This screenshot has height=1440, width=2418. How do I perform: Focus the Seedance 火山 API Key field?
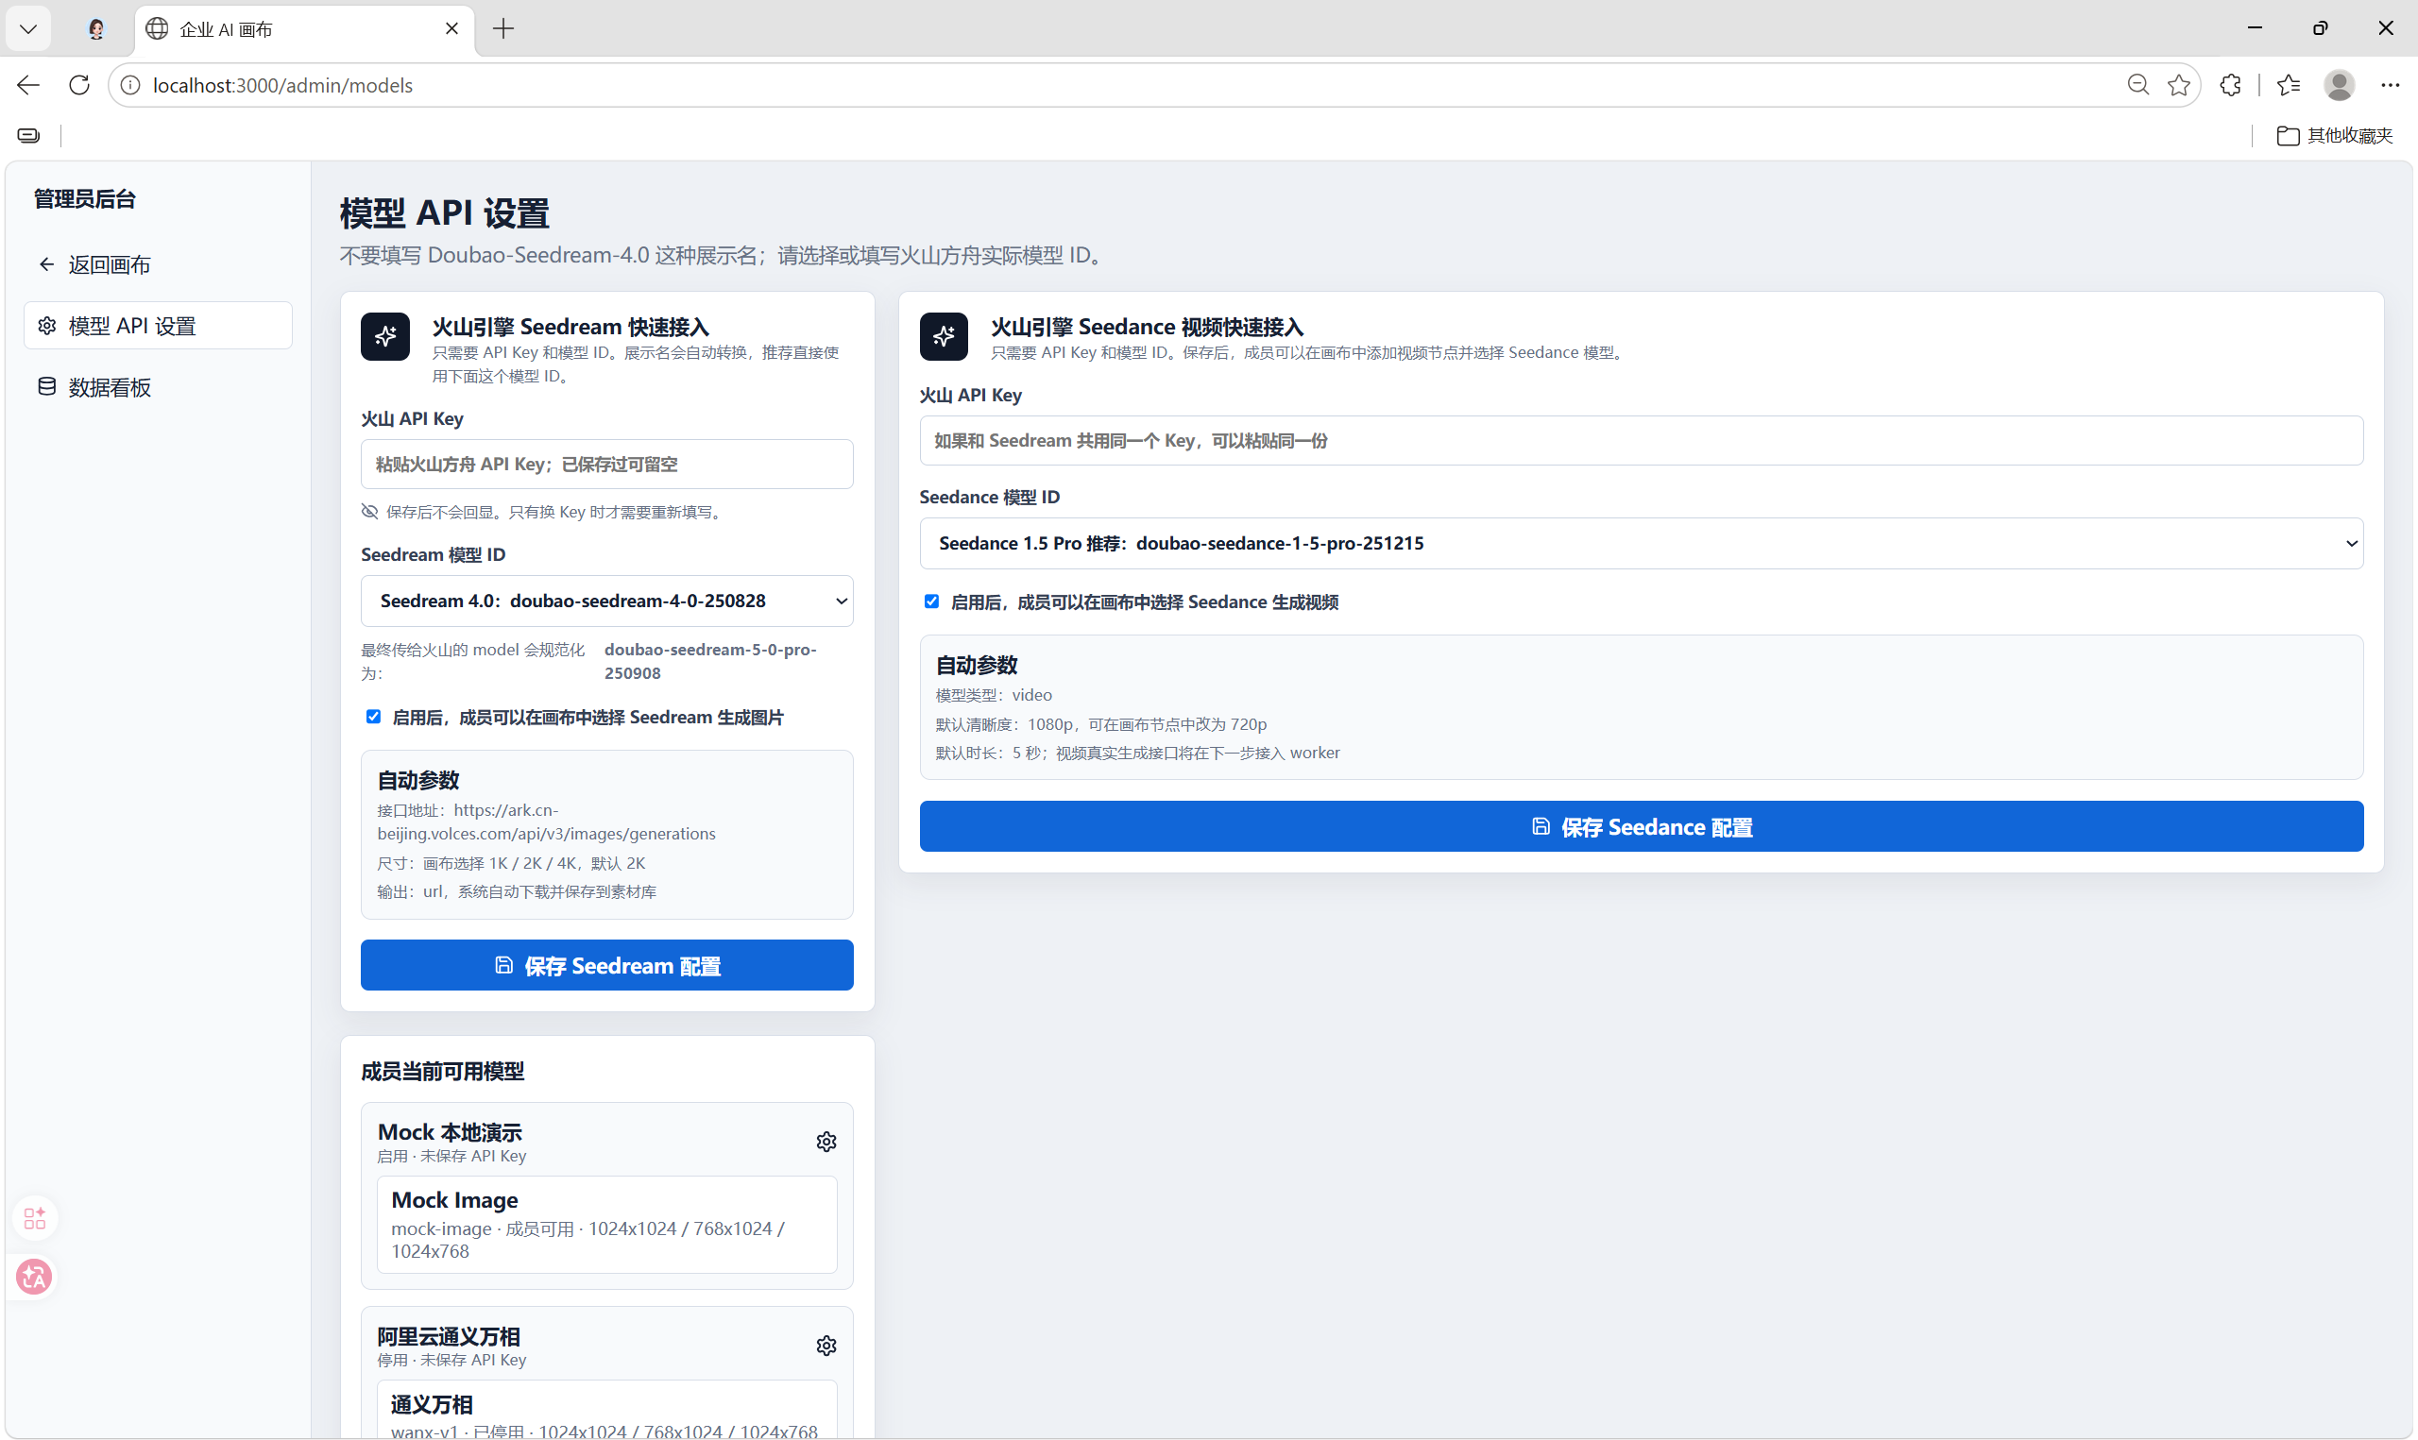(x=1641, y=441)
